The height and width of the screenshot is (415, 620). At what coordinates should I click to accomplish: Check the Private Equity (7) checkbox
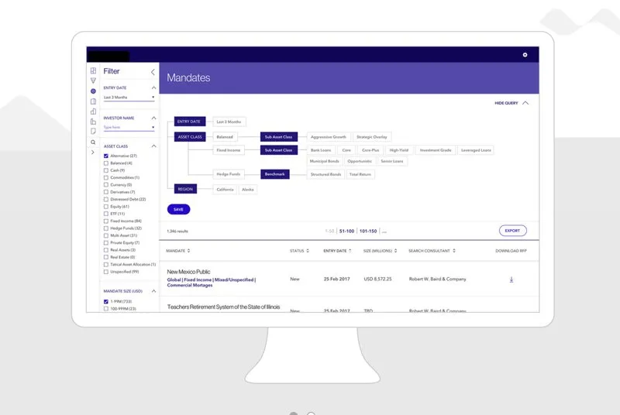point(106,243)
